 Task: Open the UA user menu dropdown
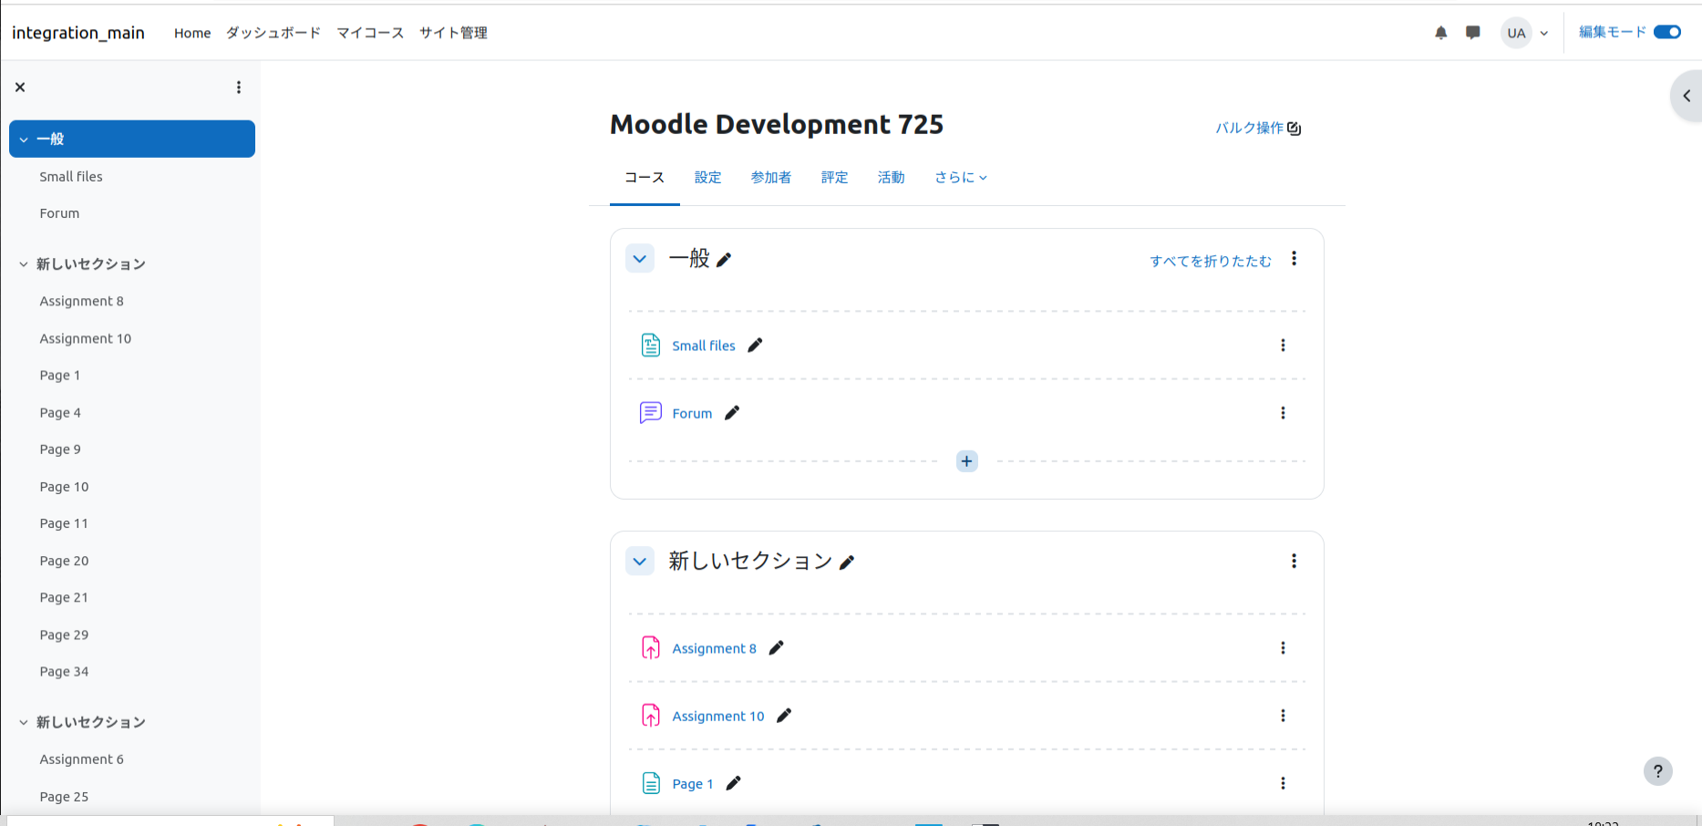(x=1525, y=33)
